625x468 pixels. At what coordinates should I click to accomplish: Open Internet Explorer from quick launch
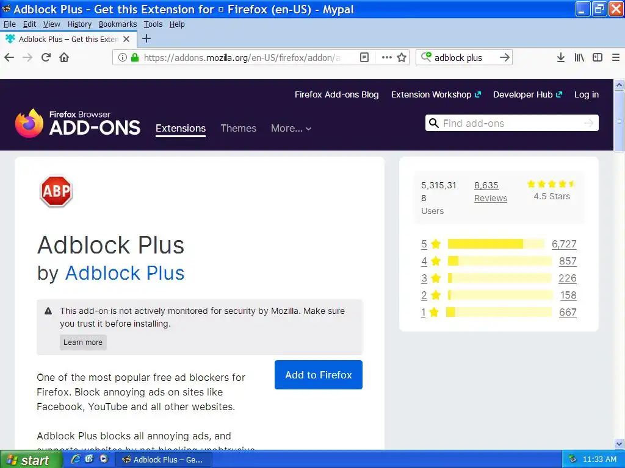click(x=75, y=459)
